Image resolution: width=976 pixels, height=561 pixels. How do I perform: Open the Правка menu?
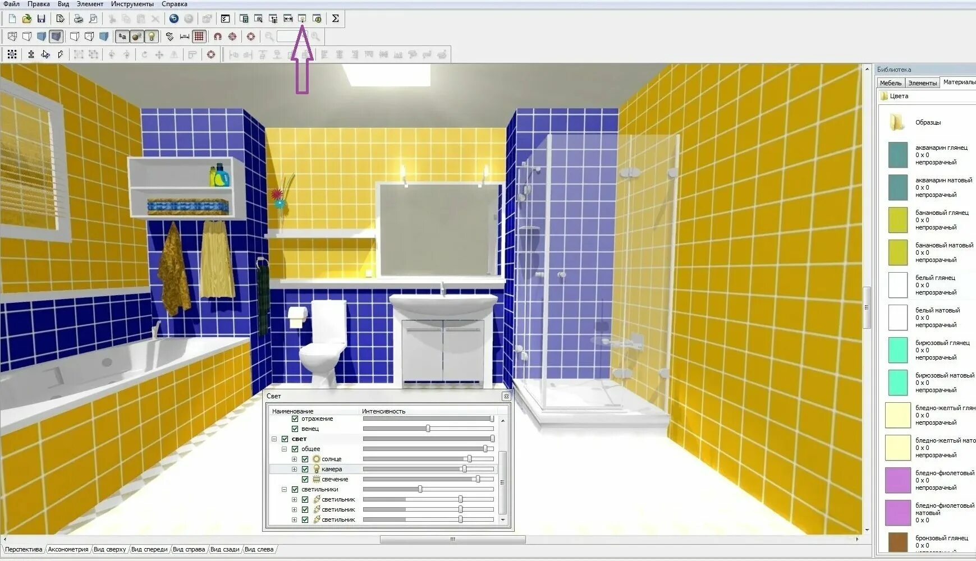coord(39,4)
